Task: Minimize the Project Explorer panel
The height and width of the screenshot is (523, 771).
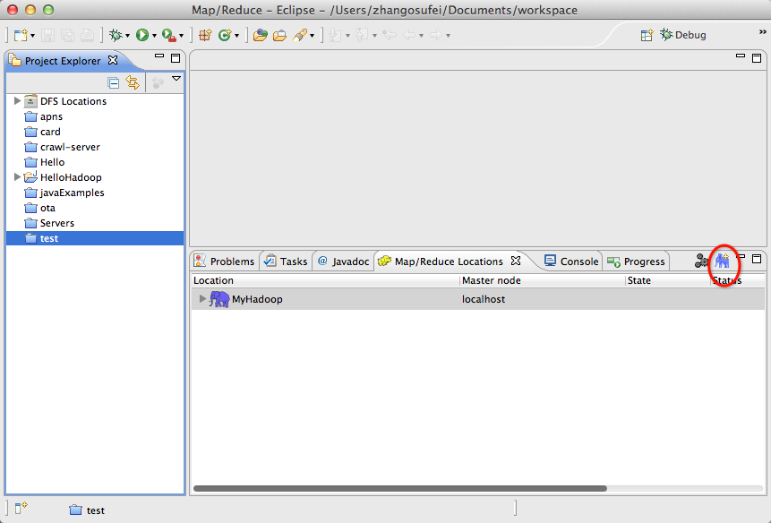Action: [x=159, y=56]
